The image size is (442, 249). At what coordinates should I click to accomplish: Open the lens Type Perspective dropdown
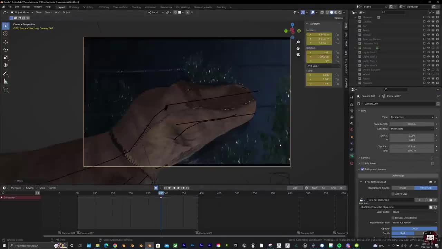coord(412,117)
